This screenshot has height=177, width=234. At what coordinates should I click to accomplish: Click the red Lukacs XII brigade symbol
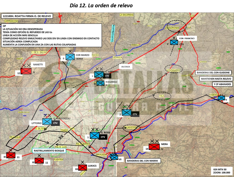[x=83, y=168]
